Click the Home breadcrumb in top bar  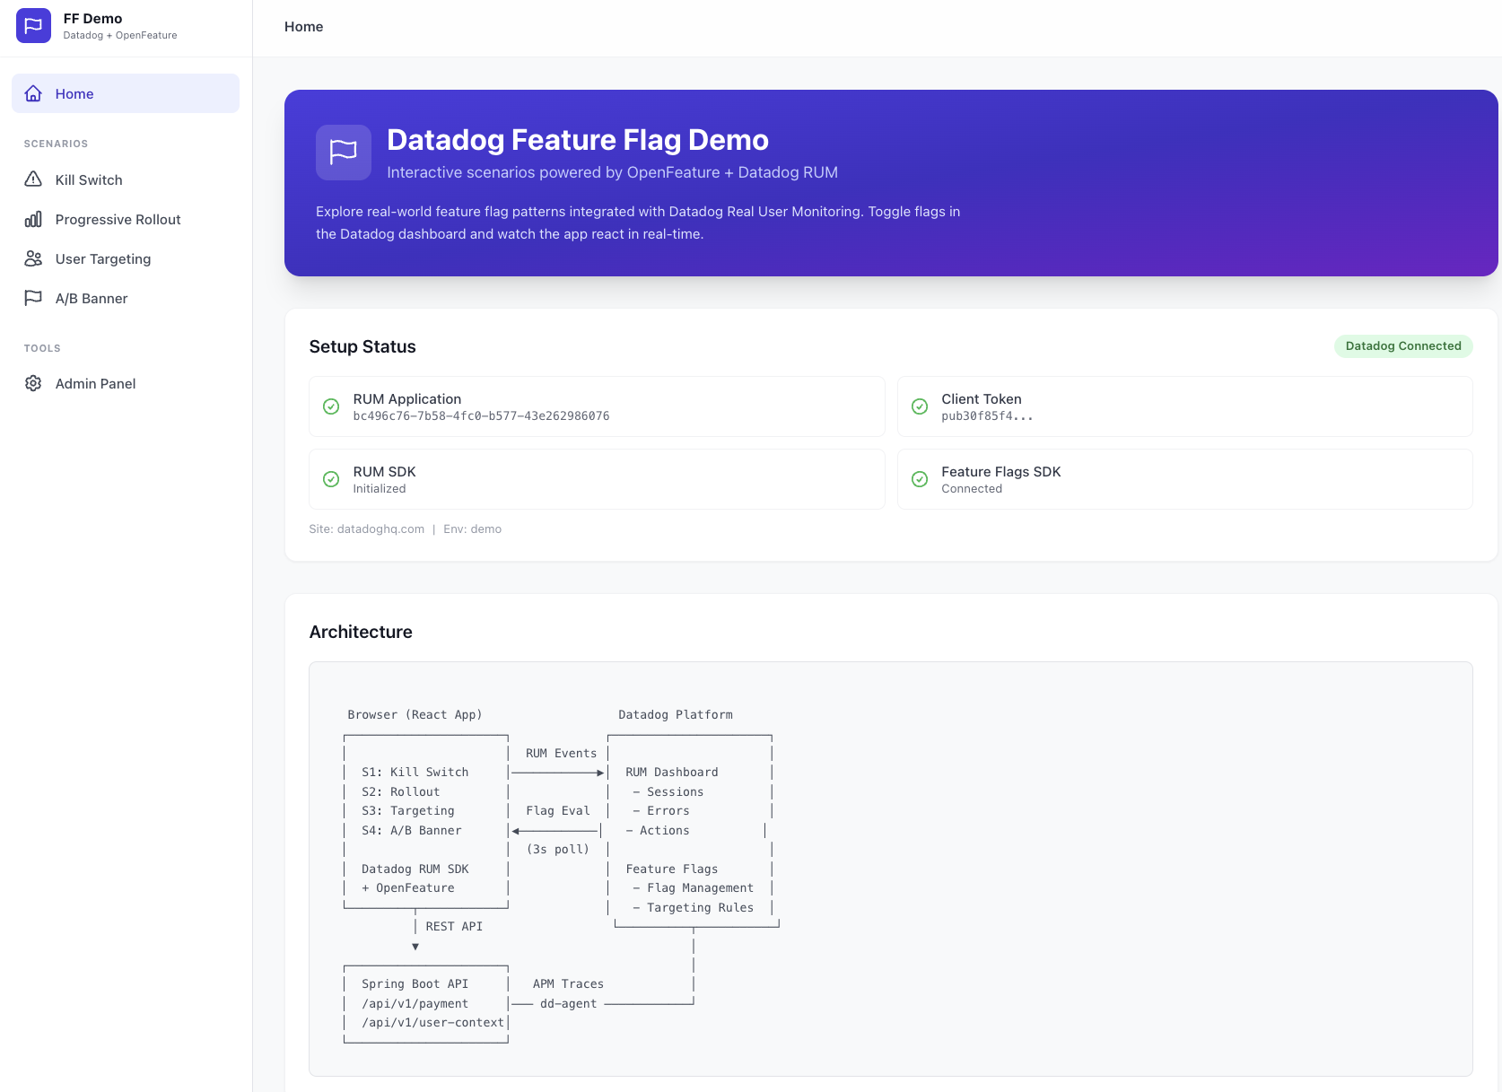303,27
